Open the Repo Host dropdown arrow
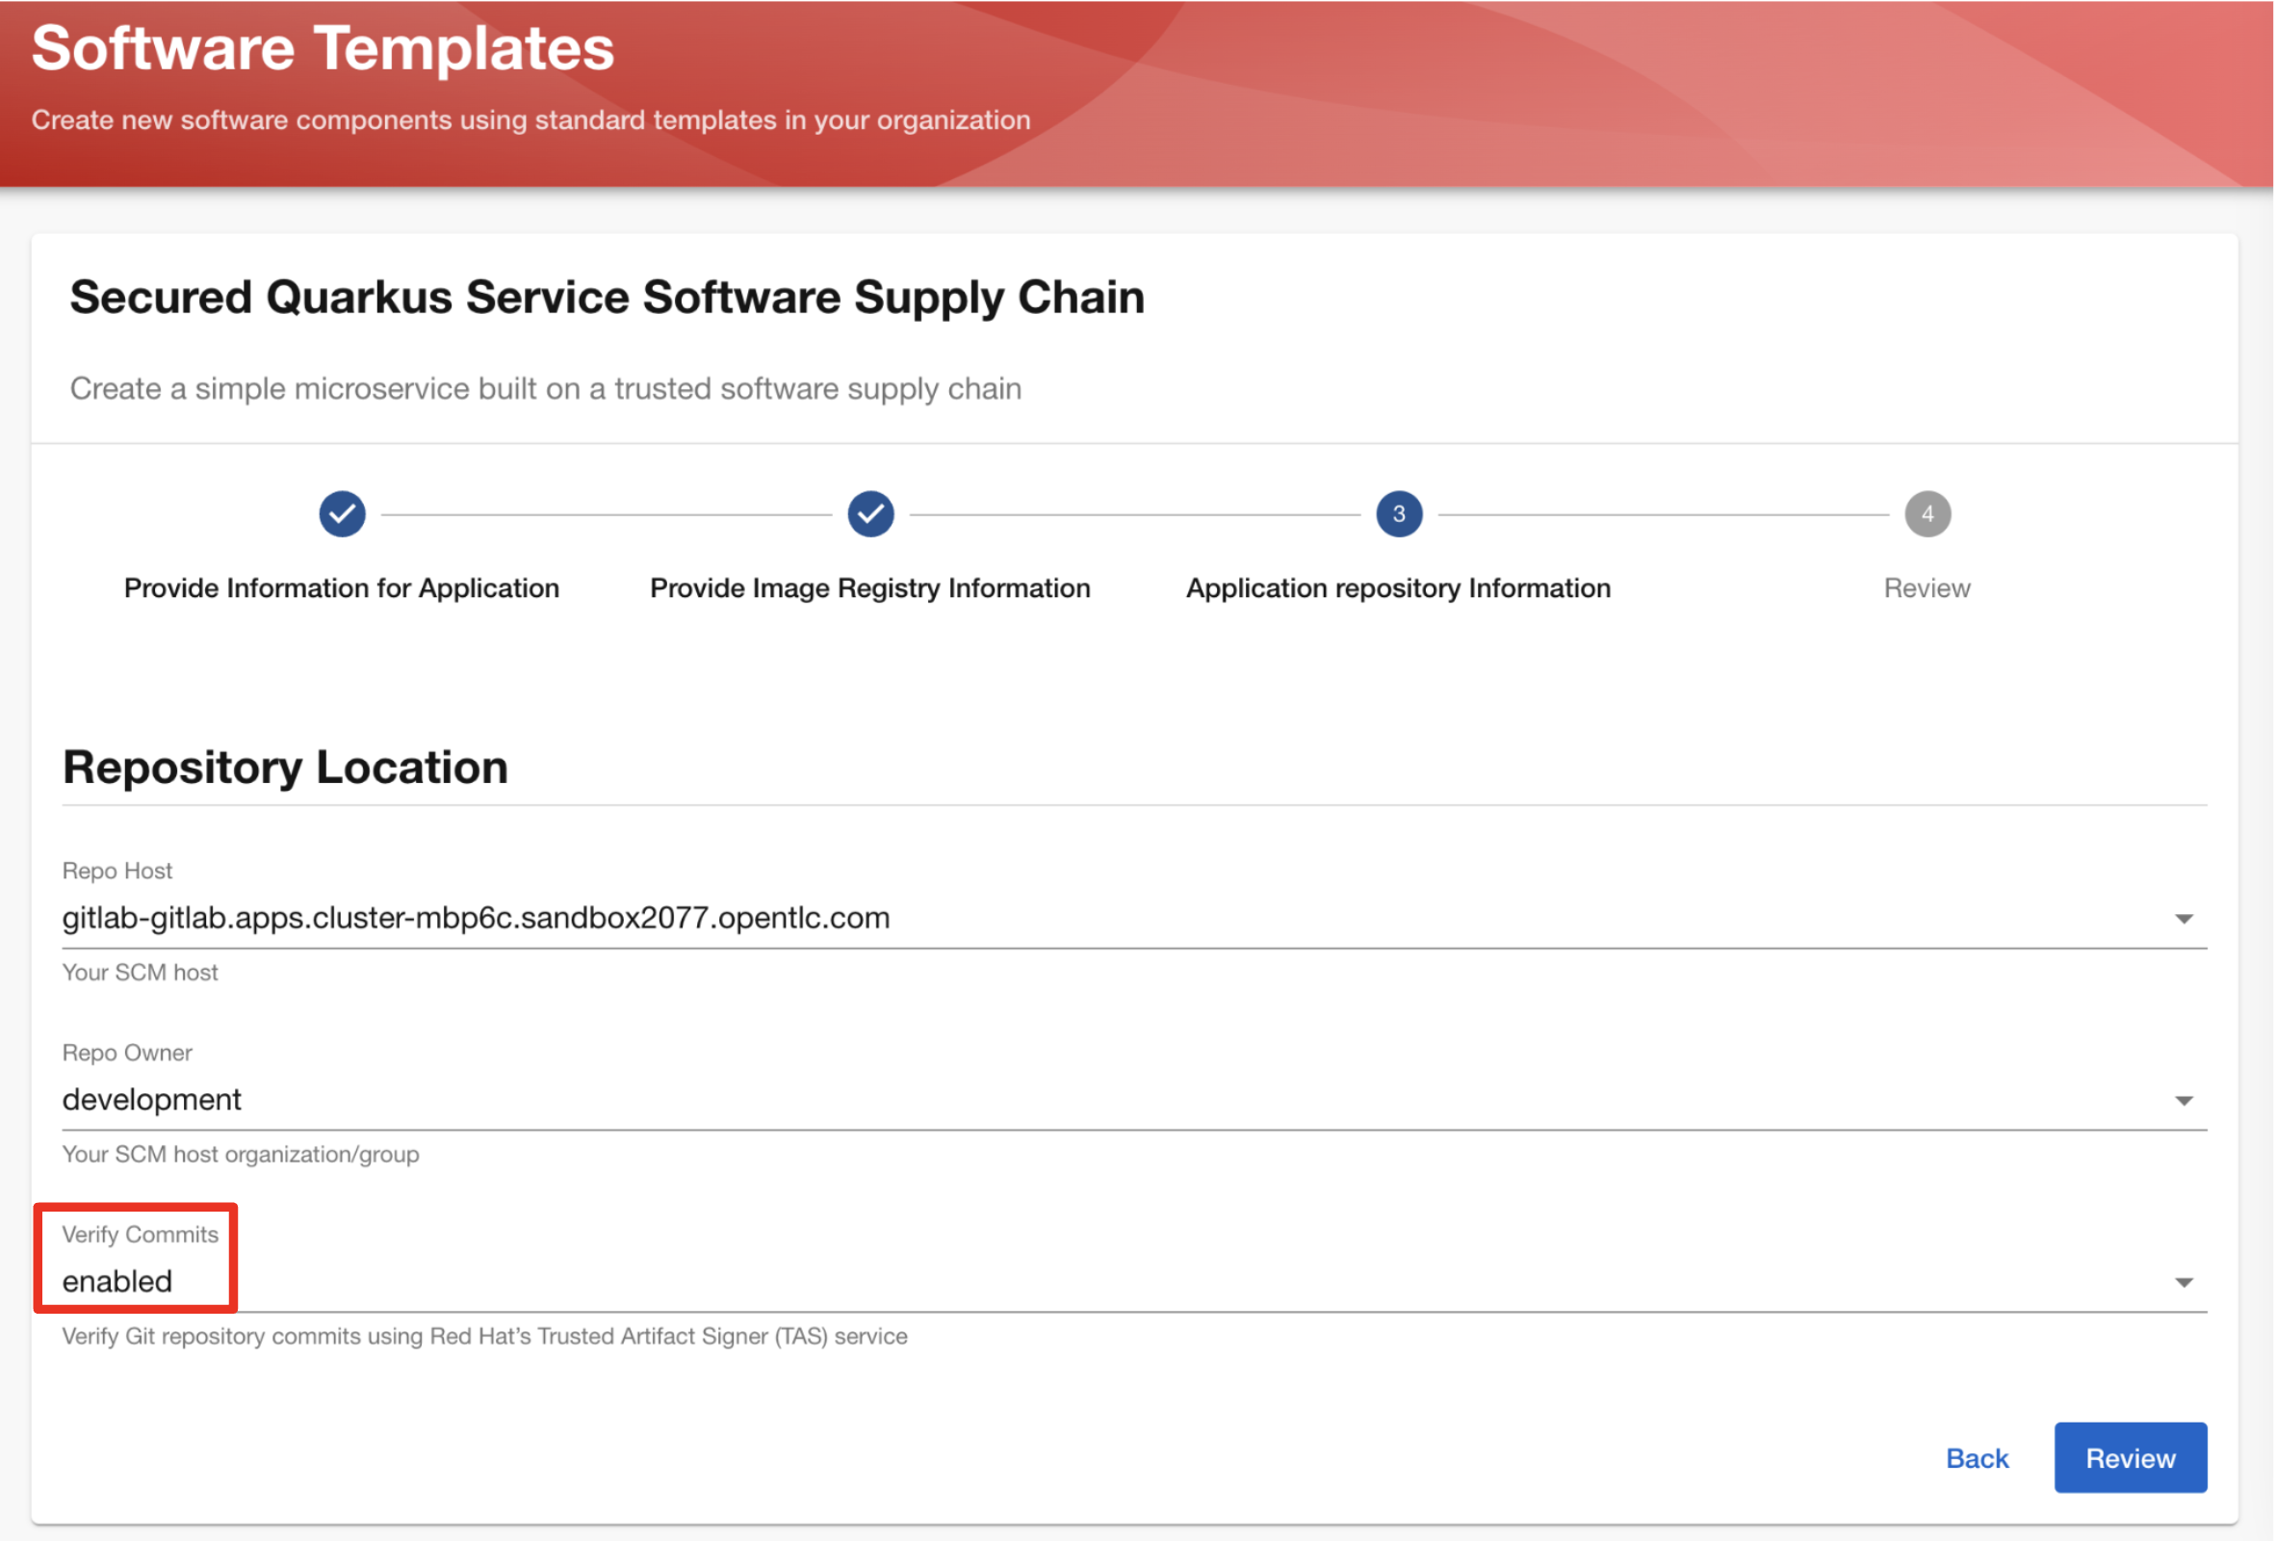 click(x=2184, y=918)
